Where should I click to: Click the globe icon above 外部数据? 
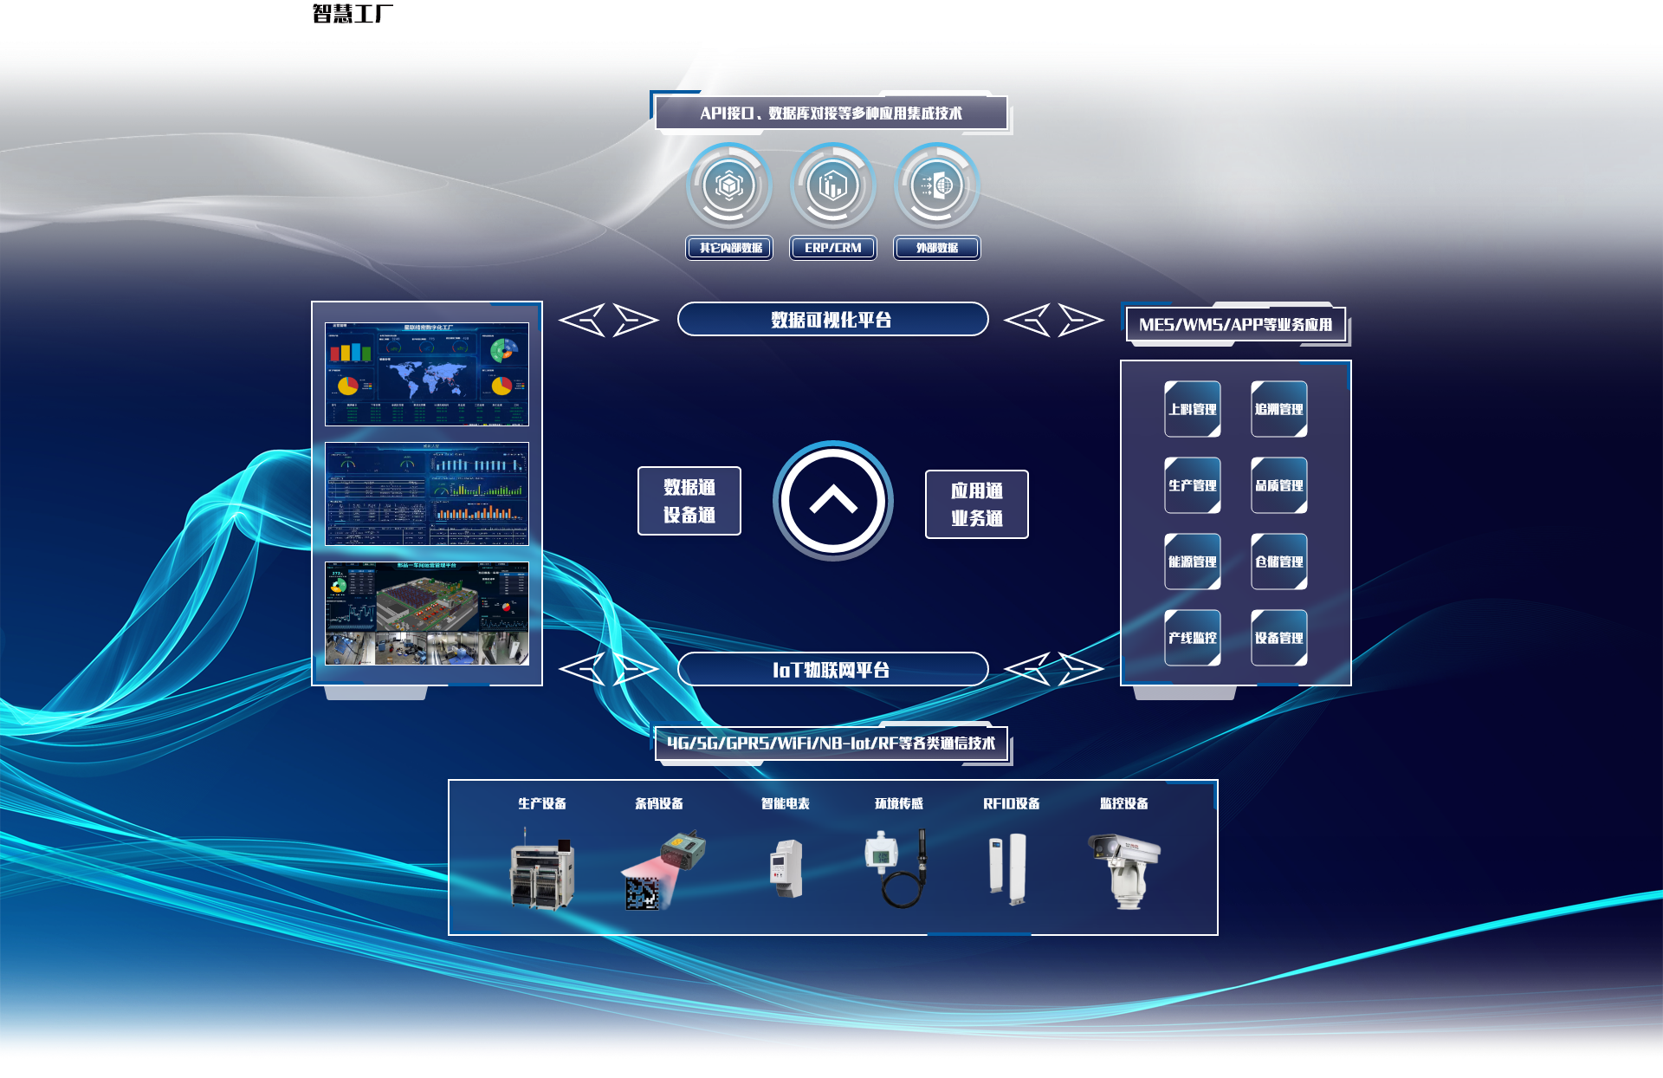pos(936,185)
